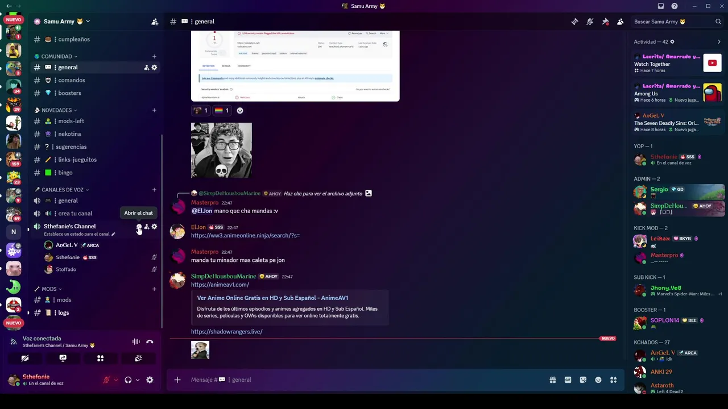Open the apps launcher in message bar
Viewport: 728px width, 409px height.
pyautogui.click(x=614, y=380)
